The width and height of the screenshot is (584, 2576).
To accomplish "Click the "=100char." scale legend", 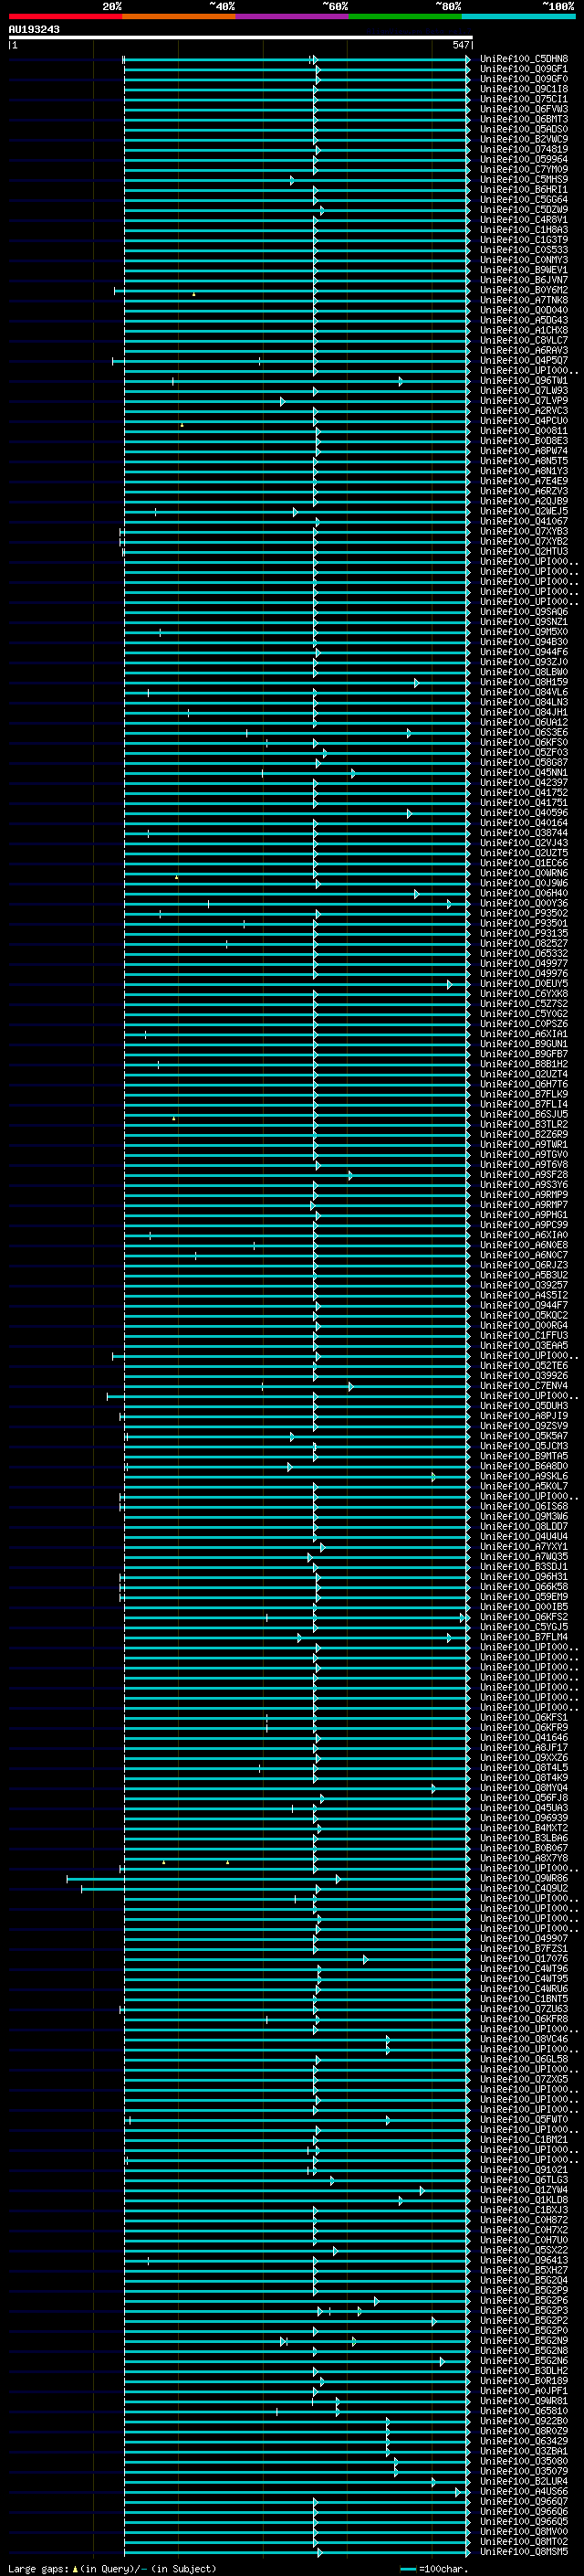I will (433, 2570).
